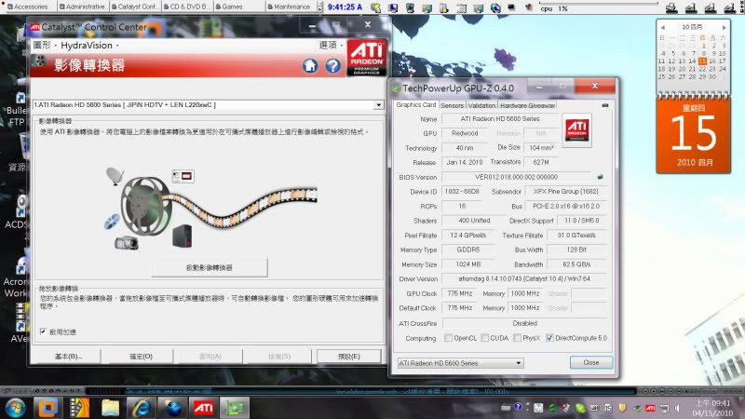
Task: Expand the display selection dropdown in Catalyst
Action: (x=380, y=105)
